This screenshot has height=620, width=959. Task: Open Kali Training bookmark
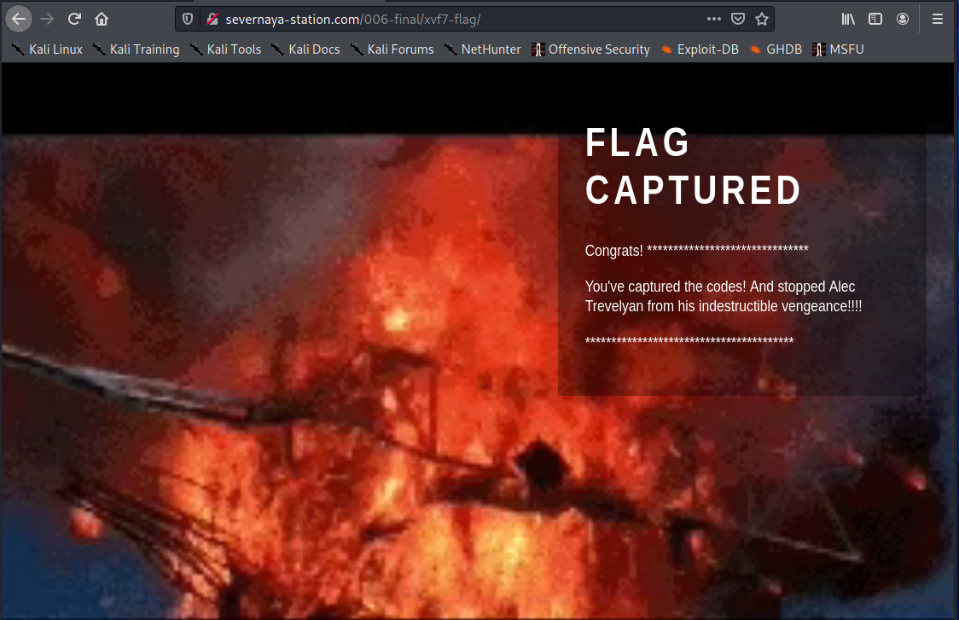point(137,49)
